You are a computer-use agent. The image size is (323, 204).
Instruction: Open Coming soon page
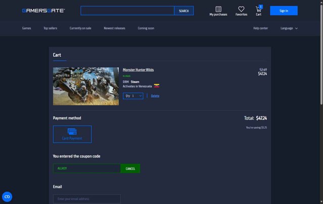(x=146, y=28)
